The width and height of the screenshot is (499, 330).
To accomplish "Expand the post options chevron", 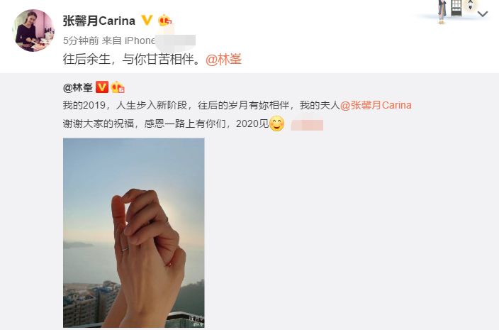I will (483, 13).
